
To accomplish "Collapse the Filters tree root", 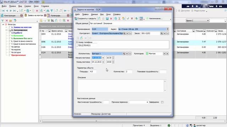I will 3,24.
